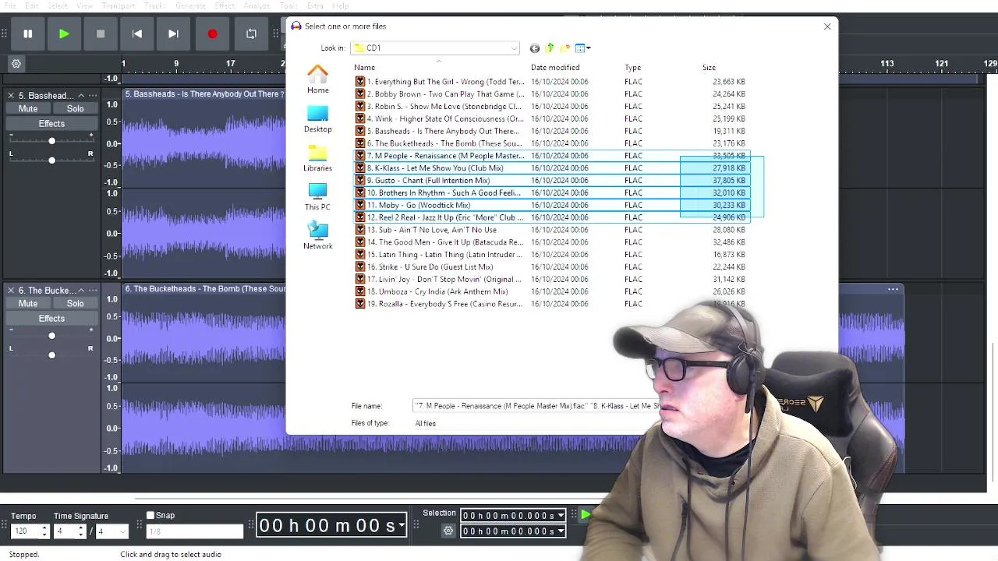The height and width of the screenshot is (561, 998).
Task: Open Libraries in file dialog sidebar
Action: click(x=317, y=157)
